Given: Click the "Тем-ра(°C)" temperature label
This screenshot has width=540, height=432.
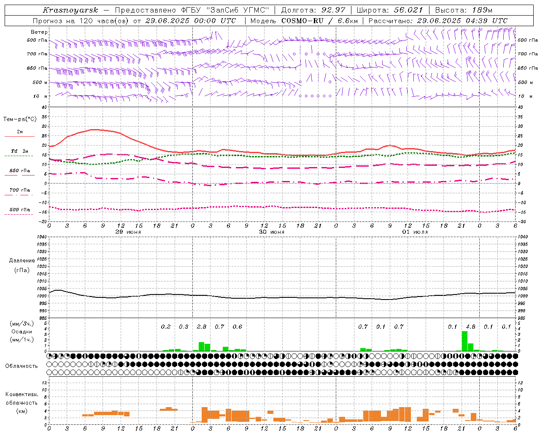Looking at the screenshot, I should point(20,119).
